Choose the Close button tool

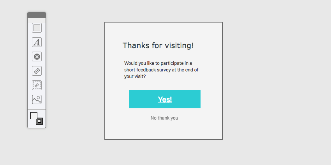click(37, 57)
